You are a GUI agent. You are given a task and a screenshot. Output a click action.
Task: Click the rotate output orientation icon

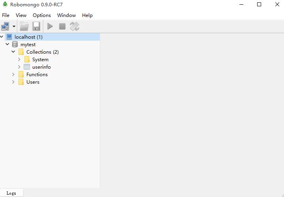pyautogui.click(x=75, y=26)
